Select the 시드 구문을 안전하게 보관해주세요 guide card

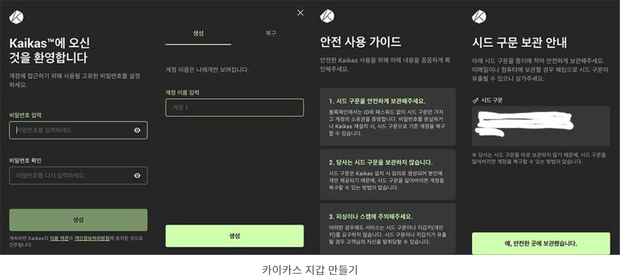[x=388, y=117]
